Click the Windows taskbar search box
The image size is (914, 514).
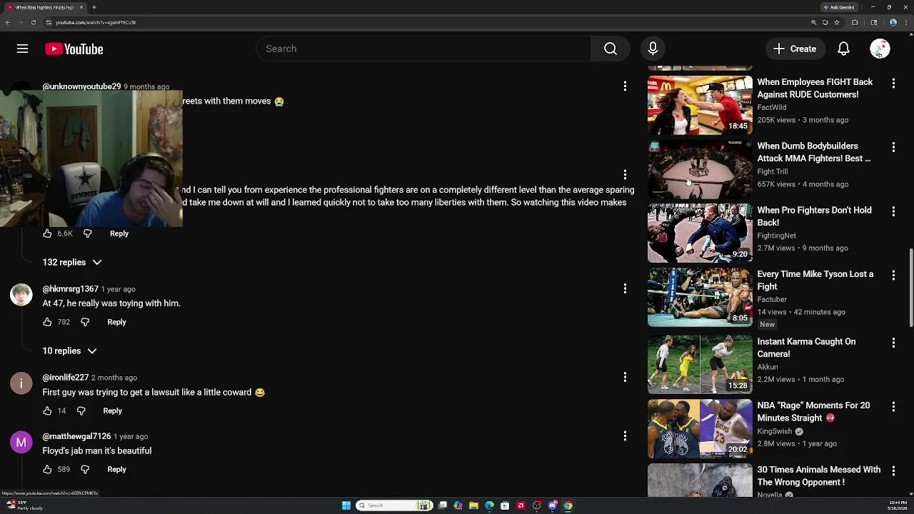tap(394, 505)
